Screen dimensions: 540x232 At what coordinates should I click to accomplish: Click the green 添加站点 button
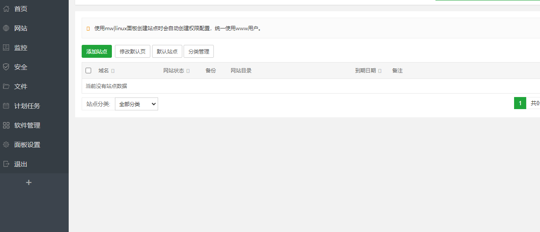[97, 51]
